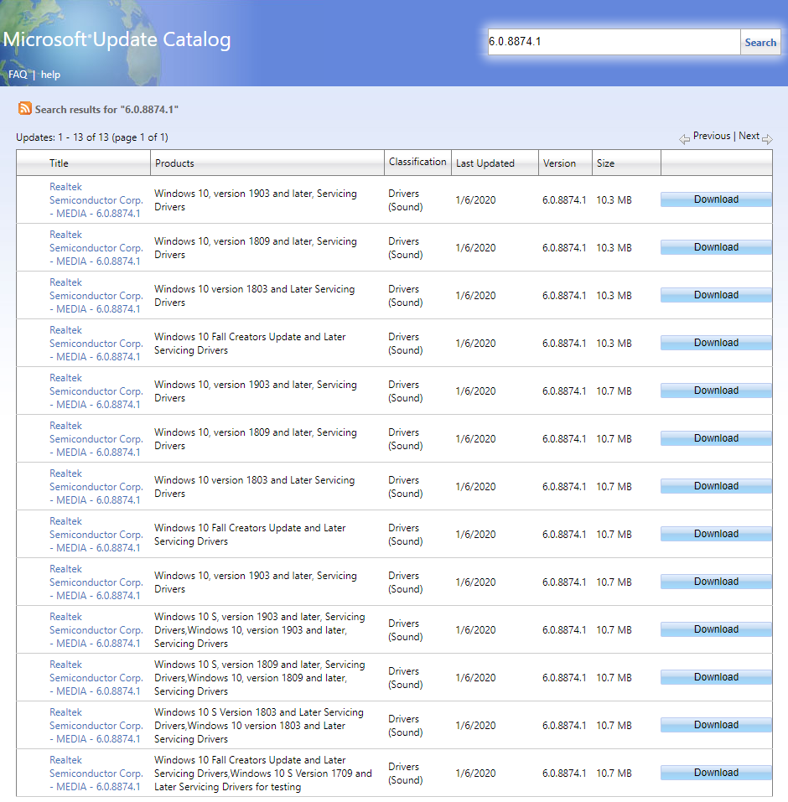Select version 6.0.8874.1 cell in Windows 10 S 1809 row
This screenshot has height=802, width=788.
click(x=564, y=678)
